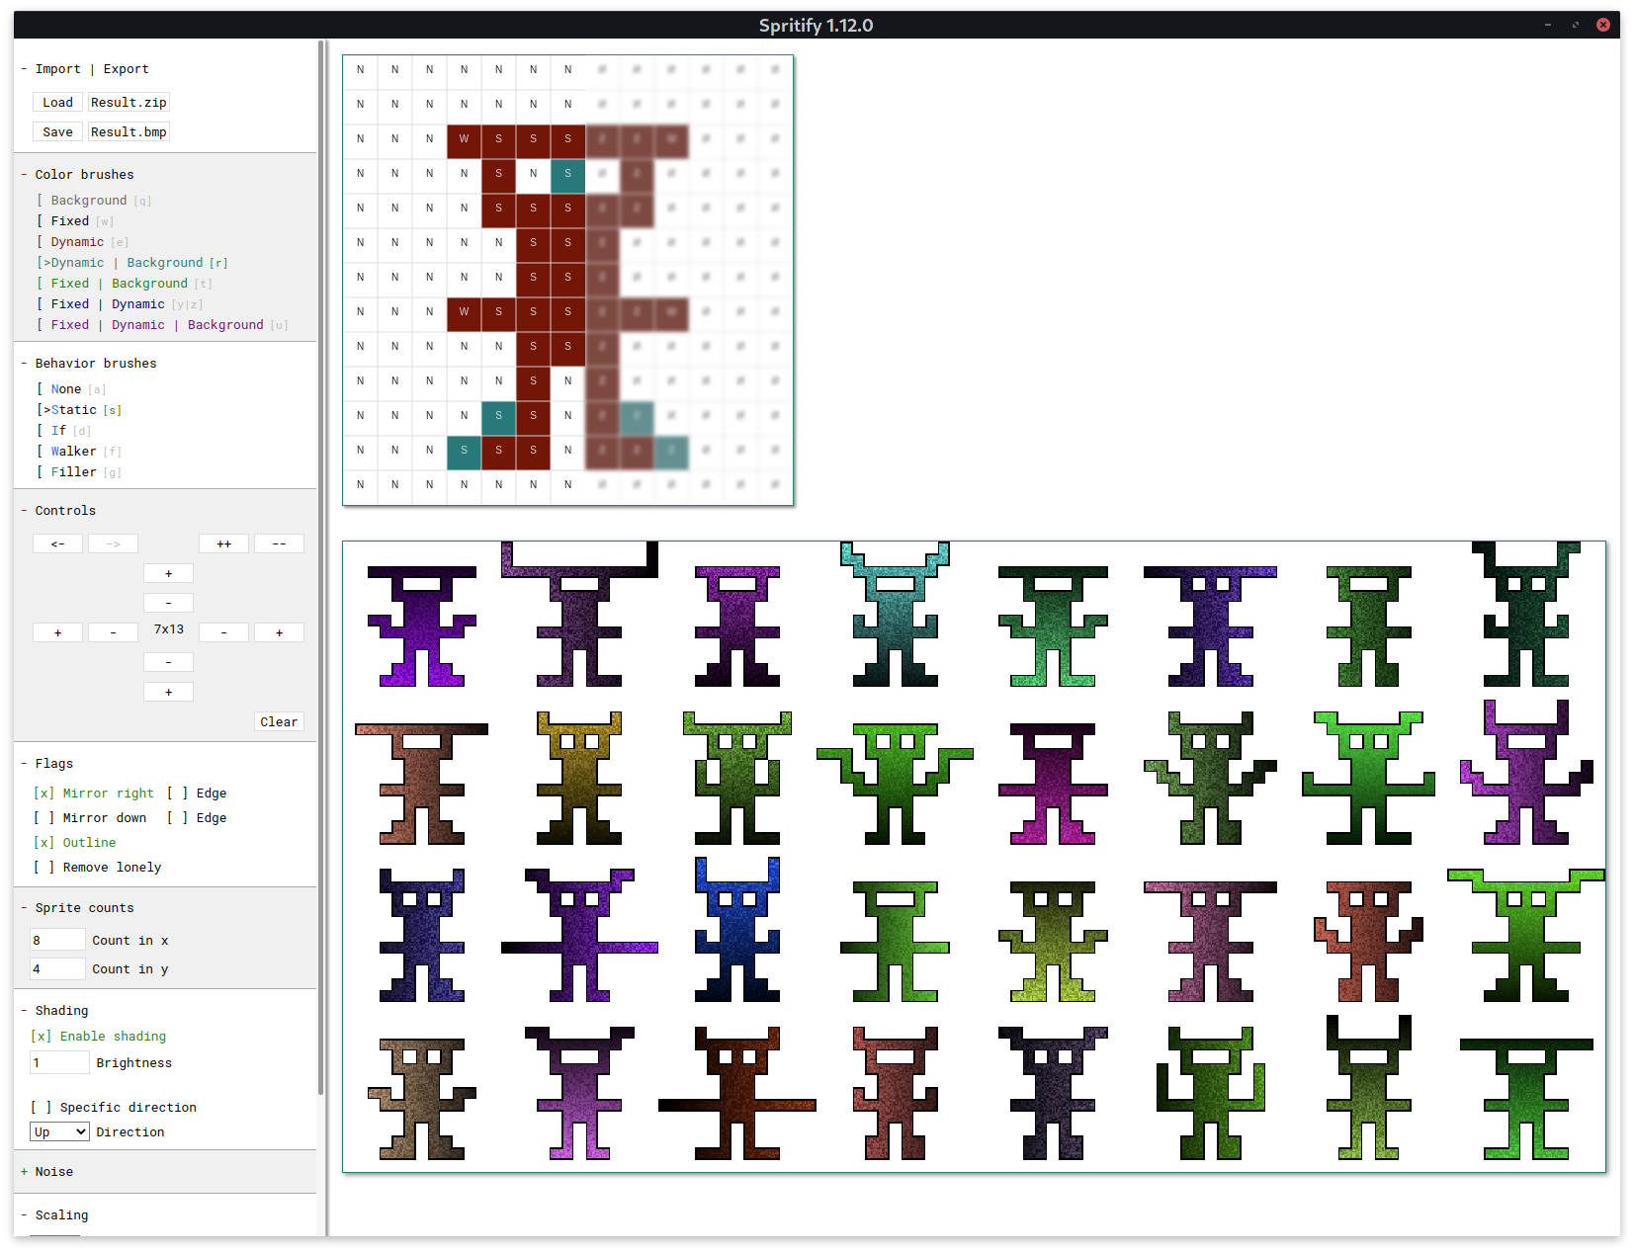Select the Walker behavior brush
Screen dimensions: 1634x1253
point(73,452)
